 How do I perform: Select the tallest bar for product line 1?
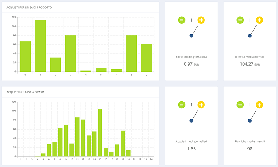tap(40, 46)
